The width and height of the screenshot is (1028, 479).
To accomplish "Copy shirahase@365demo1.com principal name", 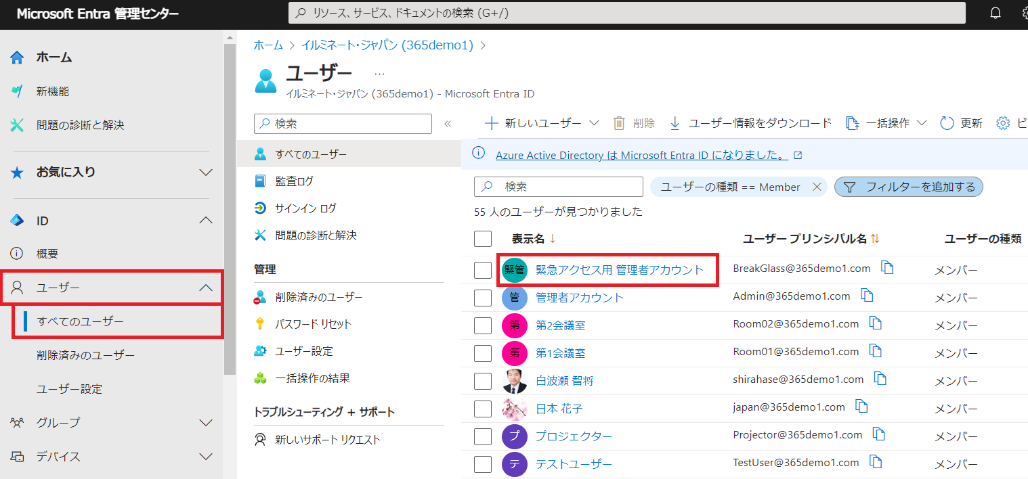I will pos(880,378).
